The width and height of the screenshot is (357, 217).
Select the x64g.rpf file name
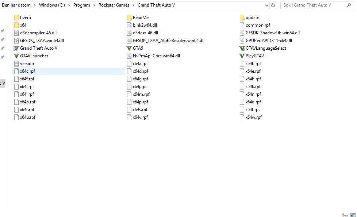141,79
